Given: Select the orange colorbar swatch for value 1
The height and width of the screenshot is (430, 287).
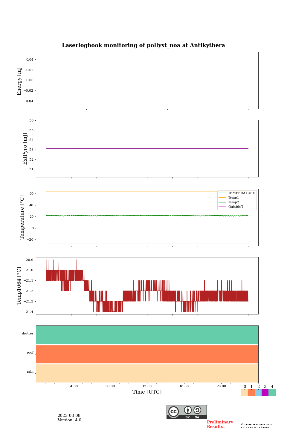Looking at the screenshot, I should [x=251, y=392].
